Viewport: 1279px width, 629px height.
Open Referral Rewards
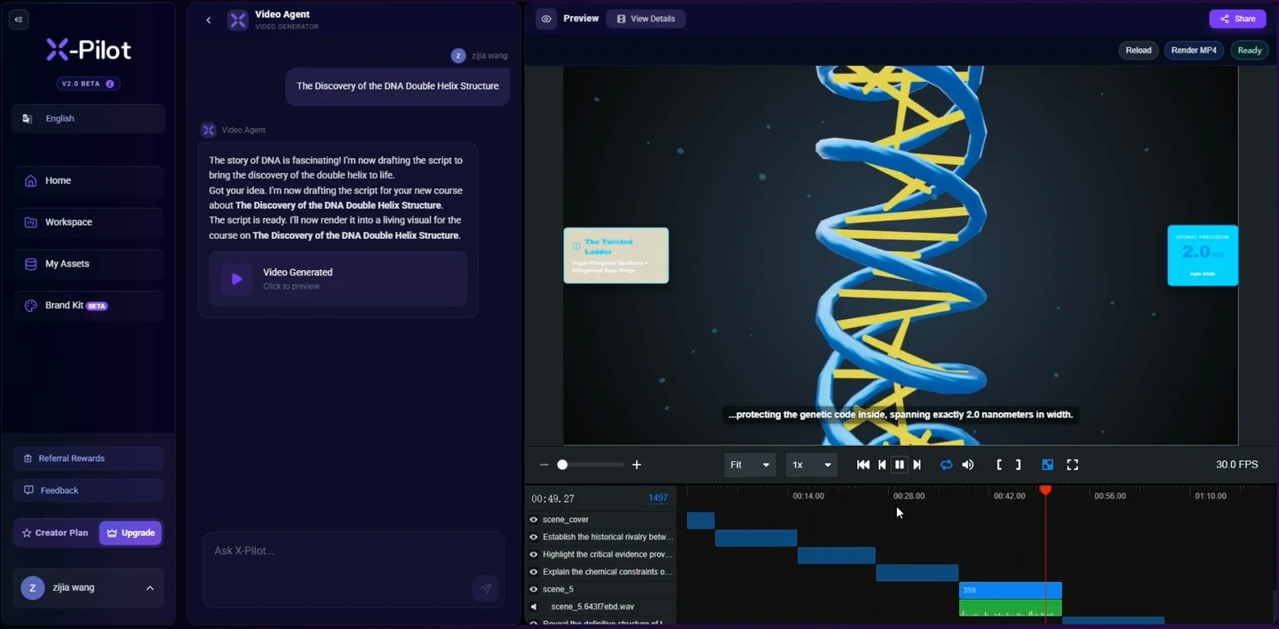(x=88, y=458)
